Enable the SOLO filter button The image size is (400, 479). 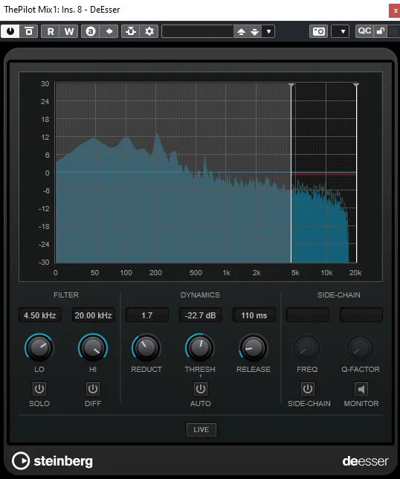[x=39, y=389]
